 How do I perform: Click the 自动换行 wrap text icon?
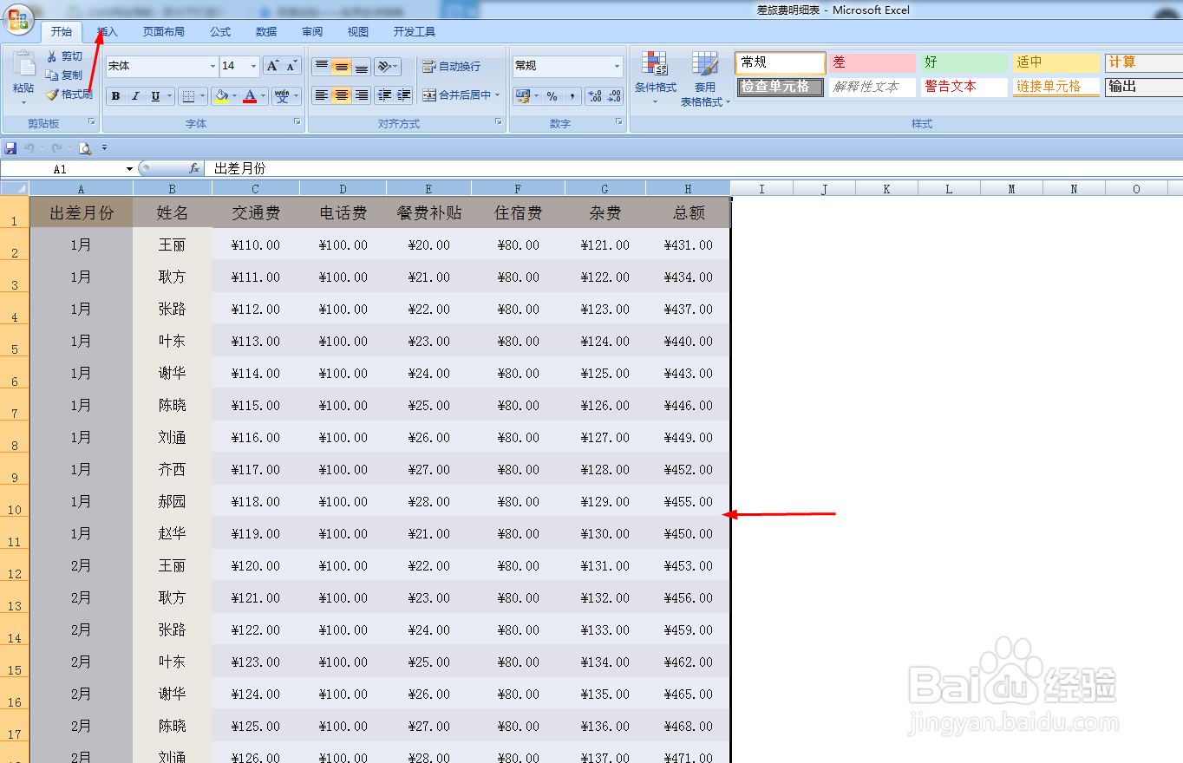pyautogui.click(x=451, y=66)
